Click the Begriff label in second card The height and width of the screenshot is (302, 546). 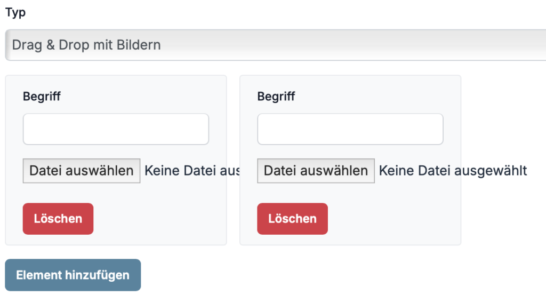276,97
